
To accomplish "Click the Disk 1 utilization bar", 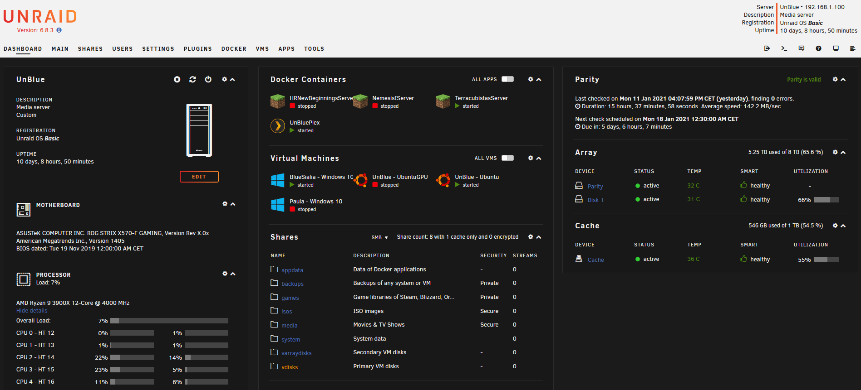I will pos(826,200).
